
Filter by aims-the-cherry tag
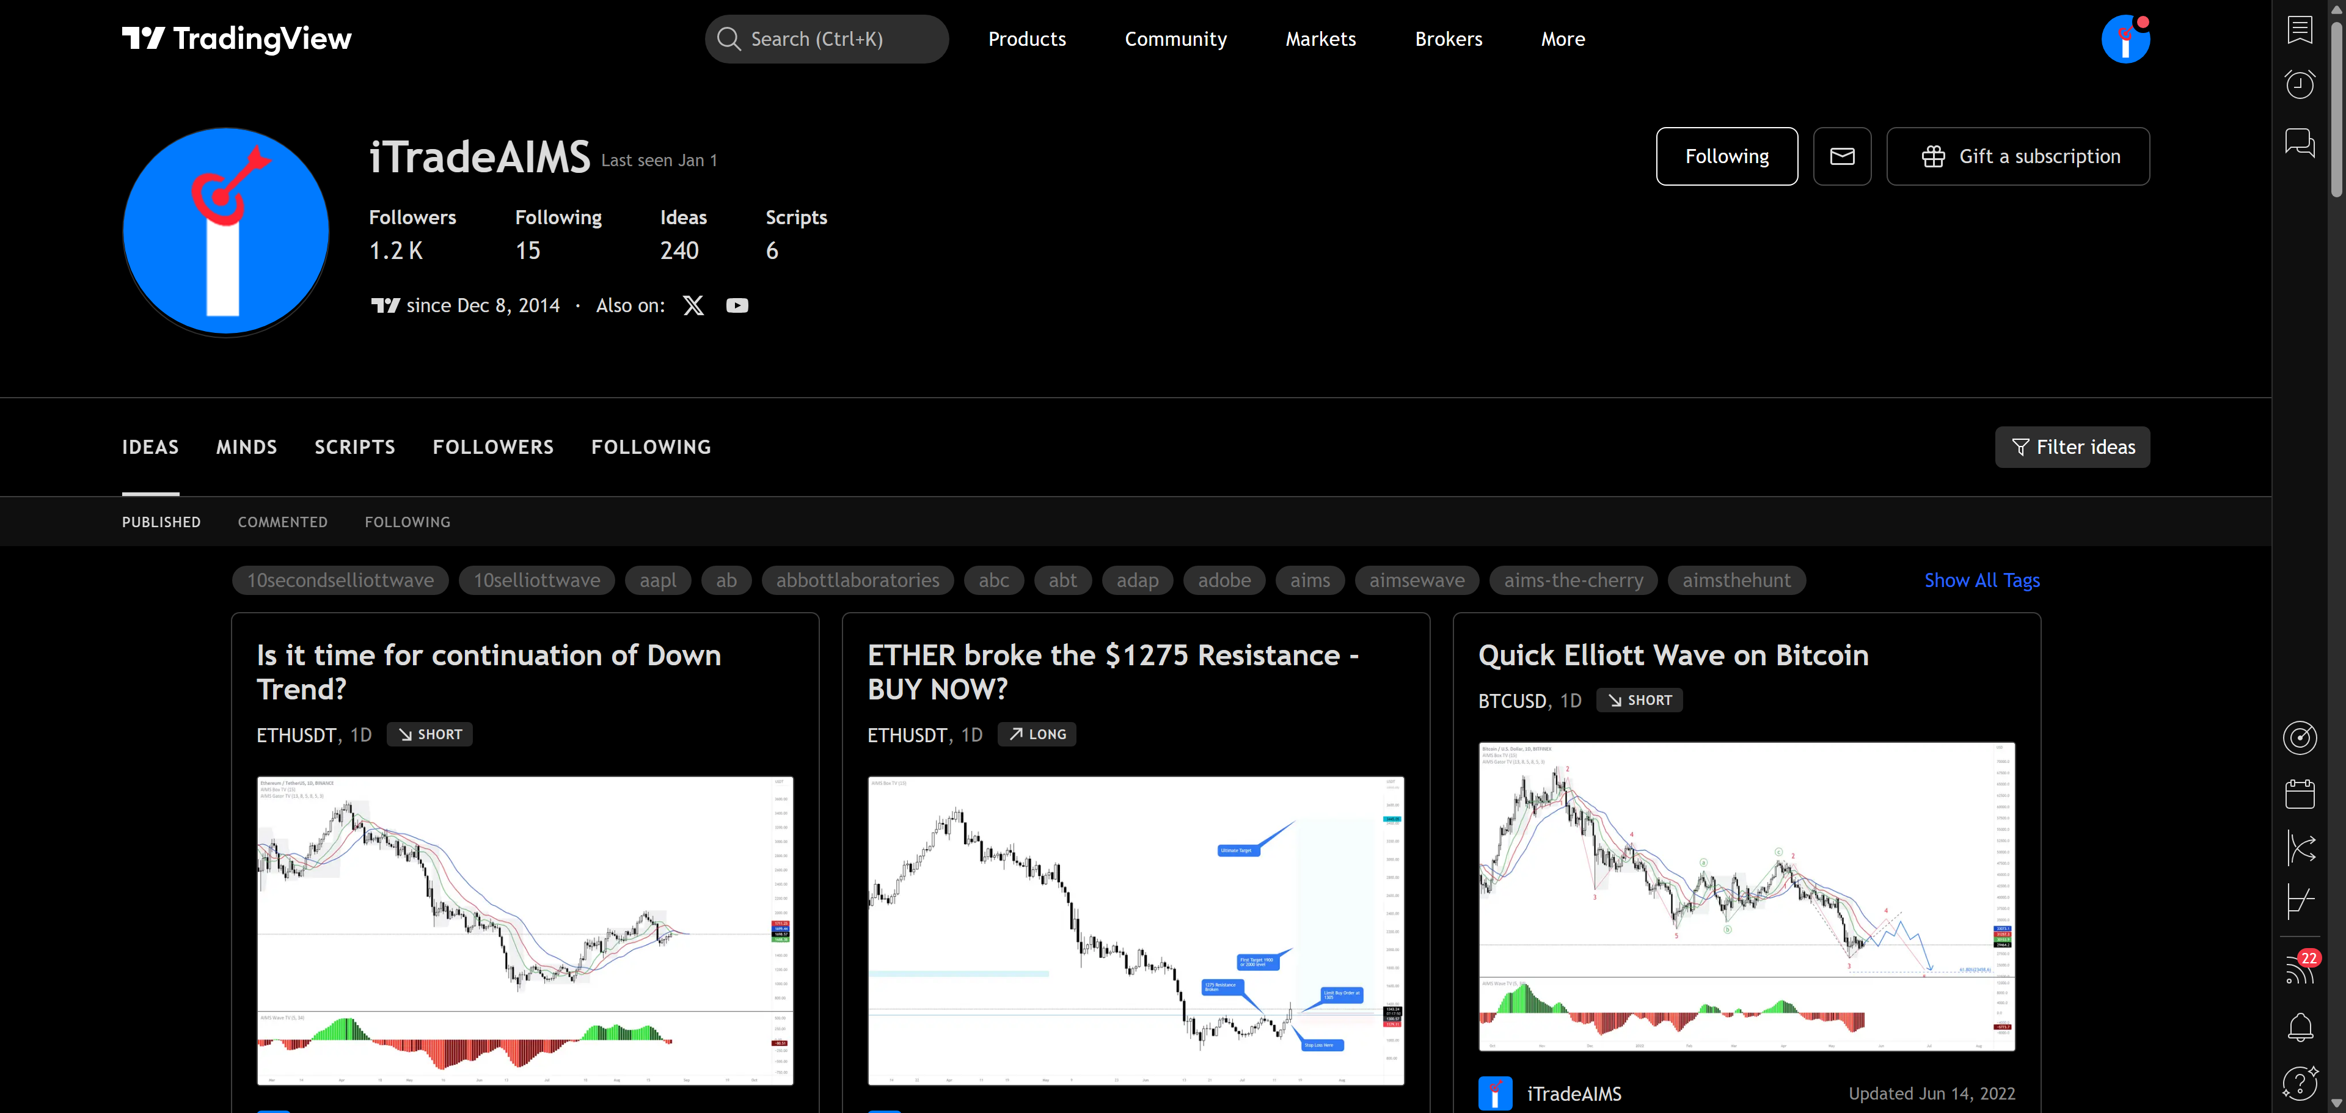1574,580
